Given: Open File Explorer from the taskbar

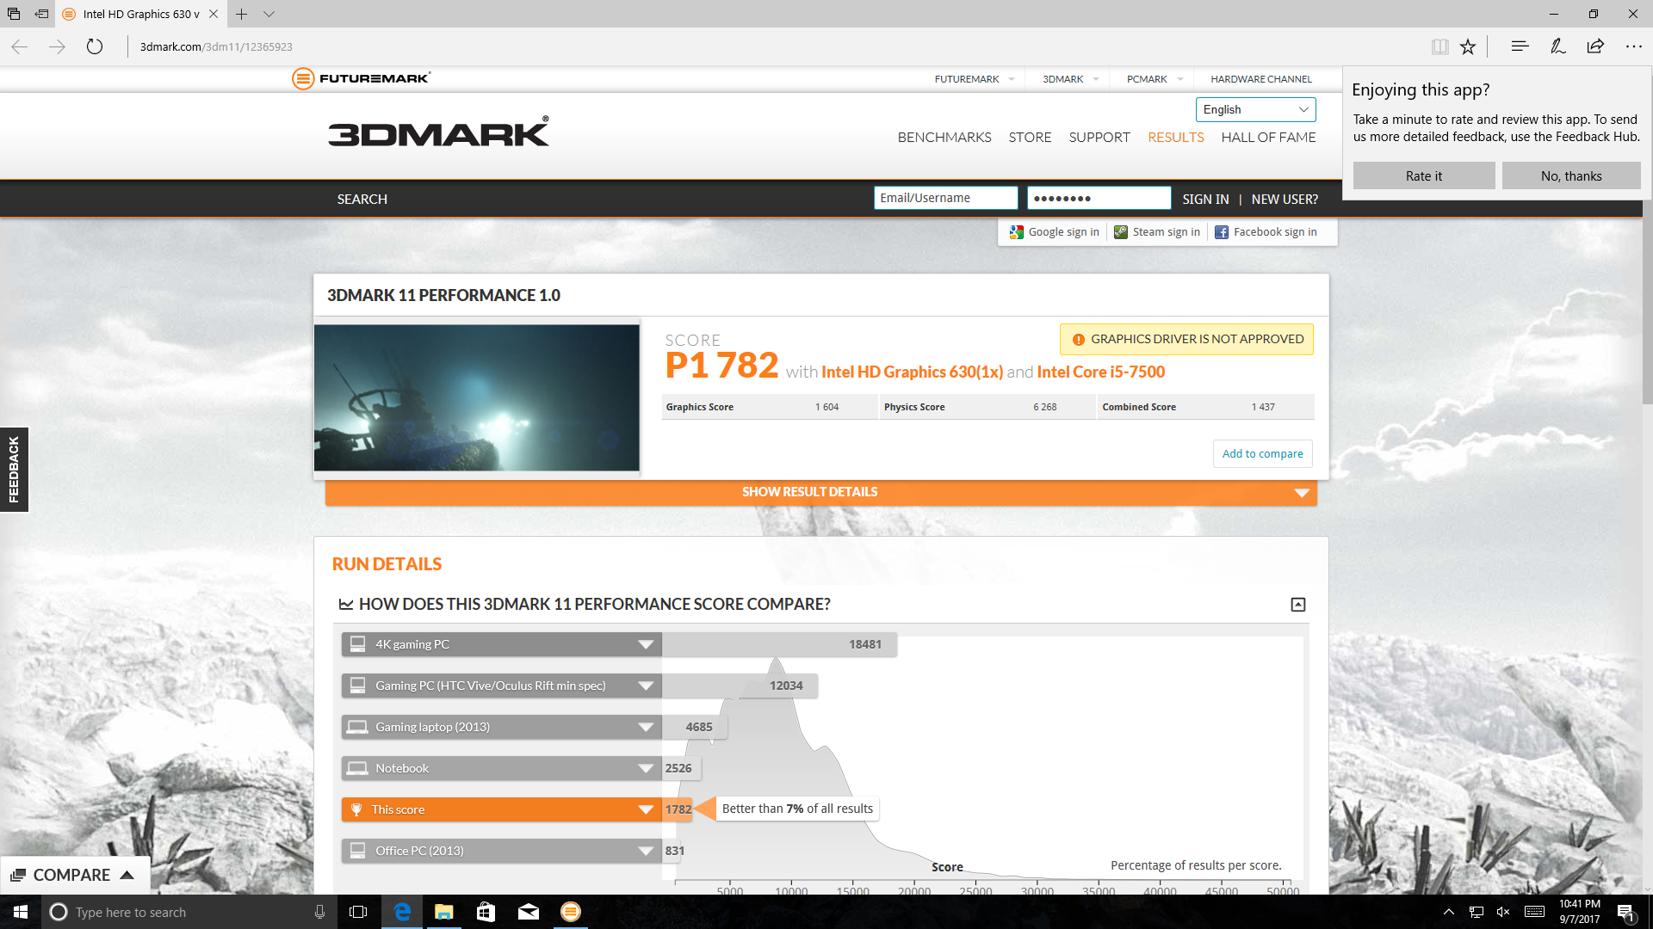Looking at the screenshot, I should [x=444, y=912].
